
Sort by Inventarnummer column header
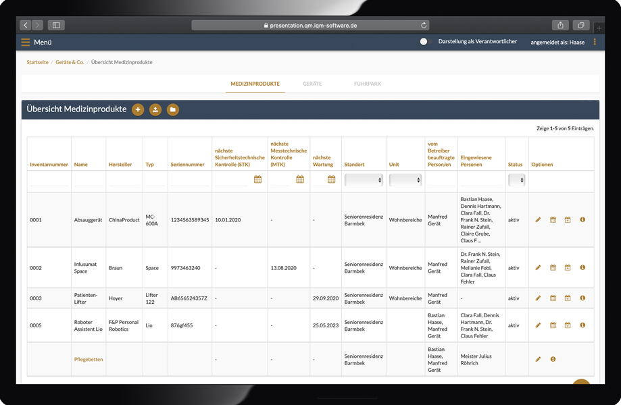[49, 165]
